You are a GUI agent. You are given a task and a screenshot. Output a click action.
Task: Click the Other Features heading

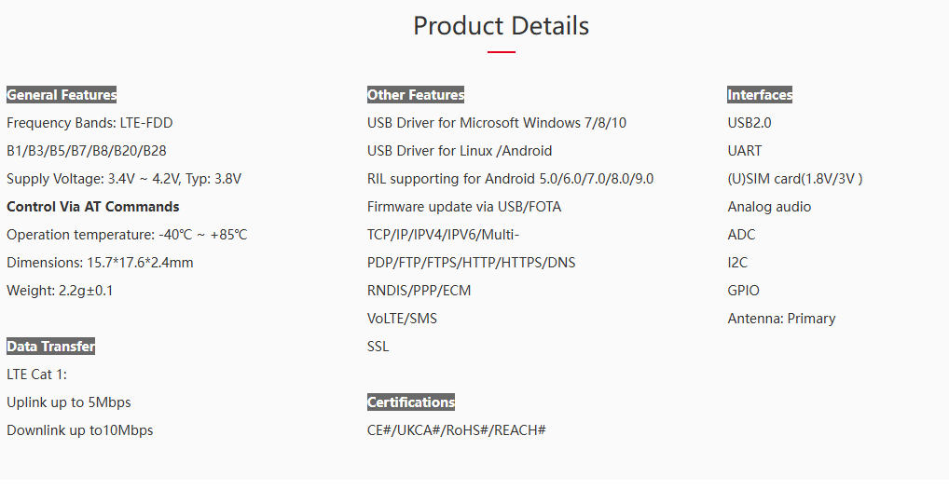(416, 95)
